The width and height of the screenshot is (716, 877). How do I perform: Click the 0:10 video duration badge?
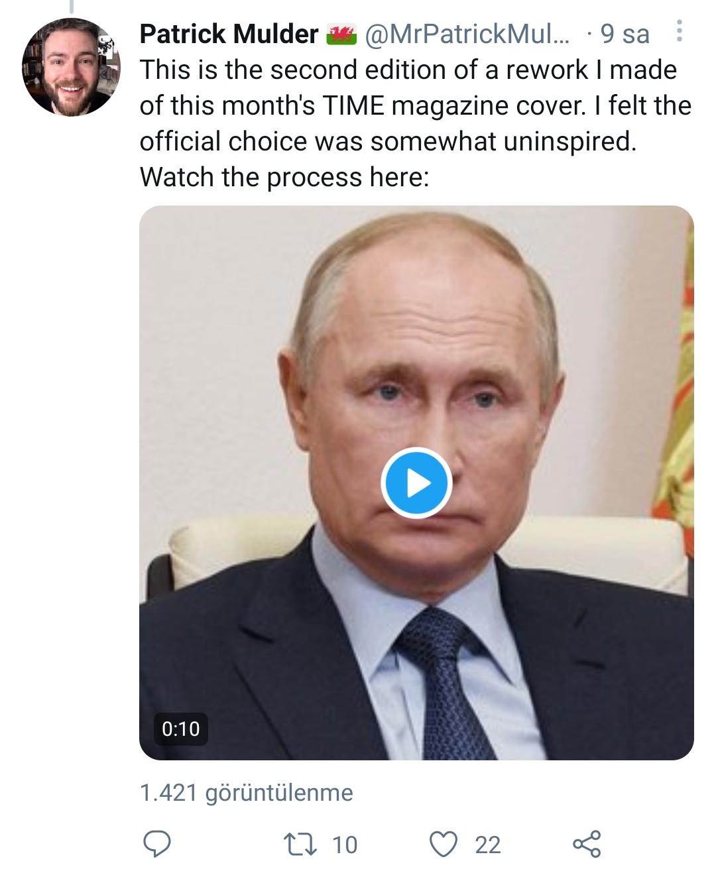pos(180,729)
